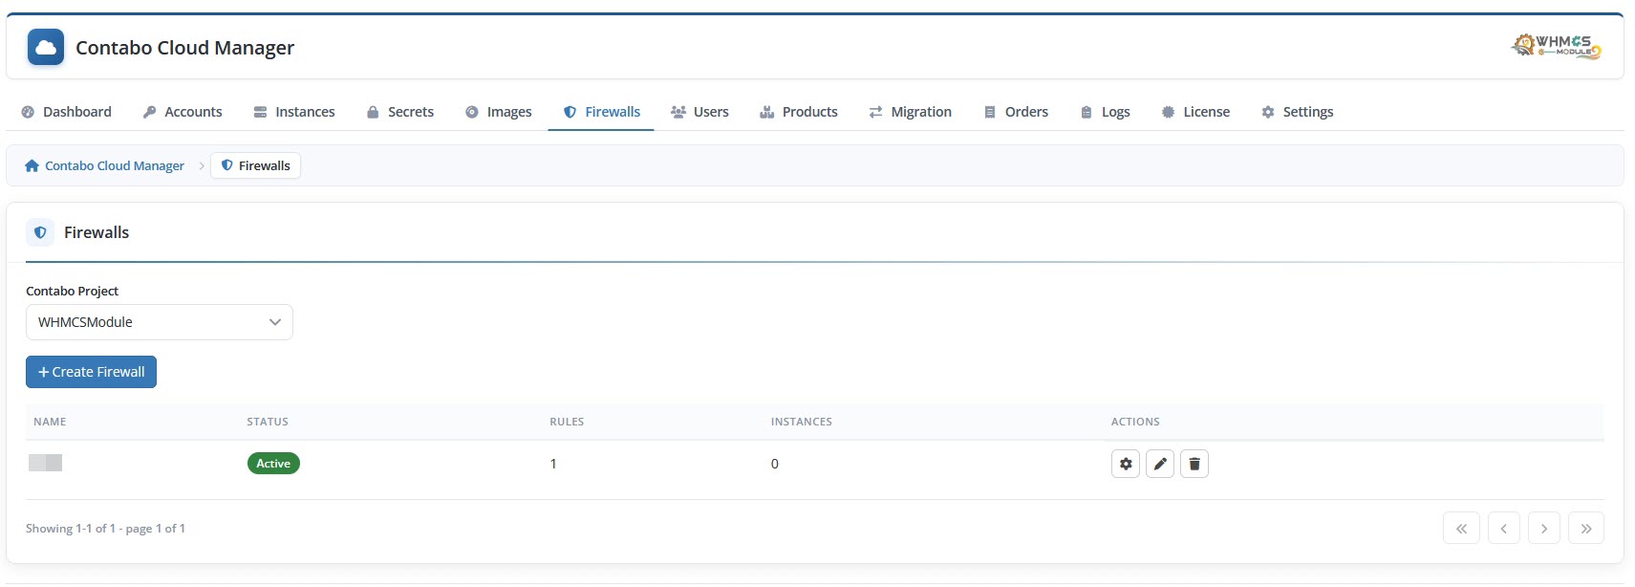Click the WHMCS Module logo

click(1556, 47)
